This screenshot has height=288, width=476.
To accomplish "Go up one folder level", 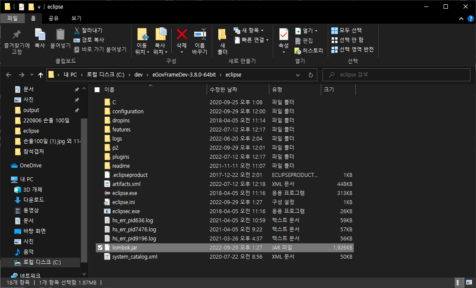I will click(40, 75).
